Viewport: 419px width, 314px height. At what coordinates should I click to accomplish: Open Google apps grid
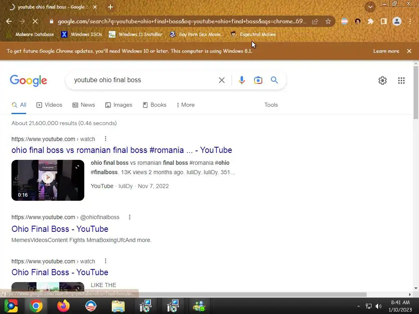tap(401, 81)
